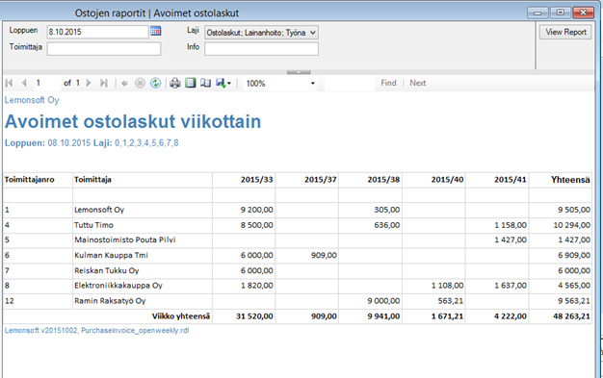Stop report rendering
The height and width of the screenshot is (378, 603).
[140, 84]
